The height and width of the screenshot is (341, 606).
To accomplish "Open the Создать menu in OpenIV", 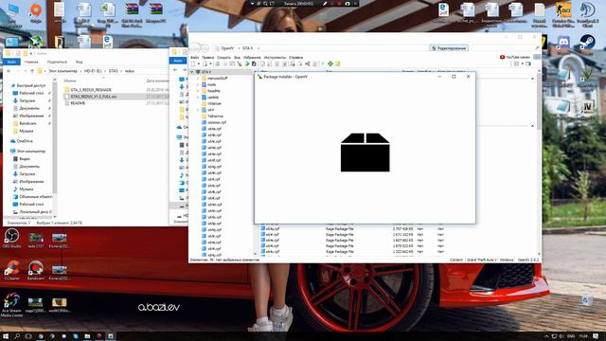I will tap(223, 58).
